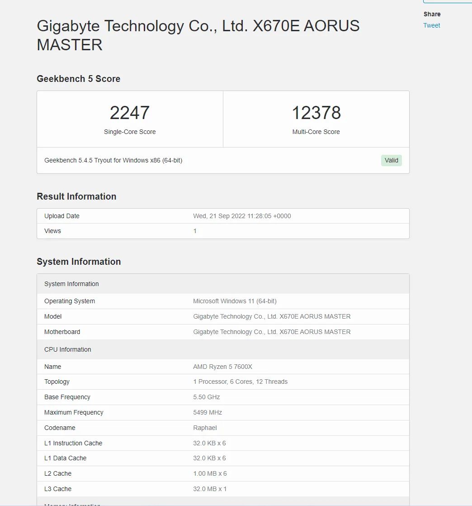Click the Views row label
This screenshot has width=472, height=506.
(x=52, y=231)
